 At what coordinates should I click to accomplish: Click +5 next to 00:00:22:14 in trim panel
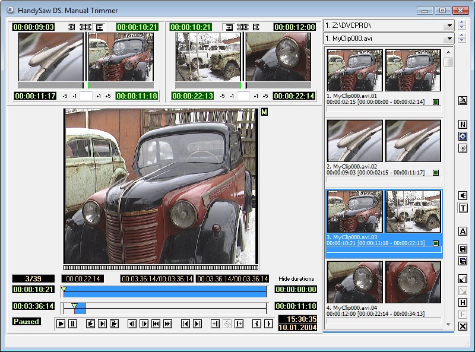click(265, 96)
